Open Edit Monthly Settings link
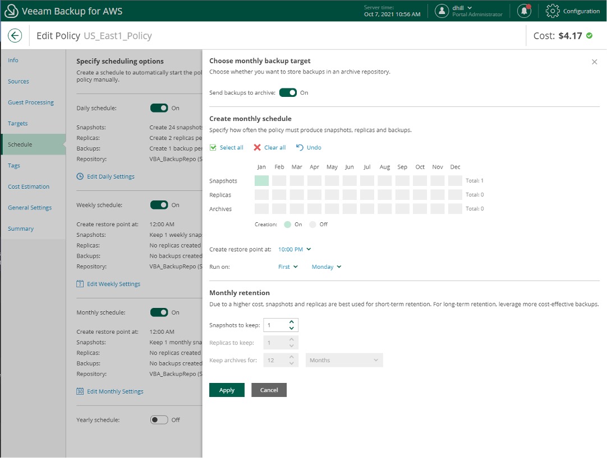The height and width of the screenshot is (458, 607). 116,391
